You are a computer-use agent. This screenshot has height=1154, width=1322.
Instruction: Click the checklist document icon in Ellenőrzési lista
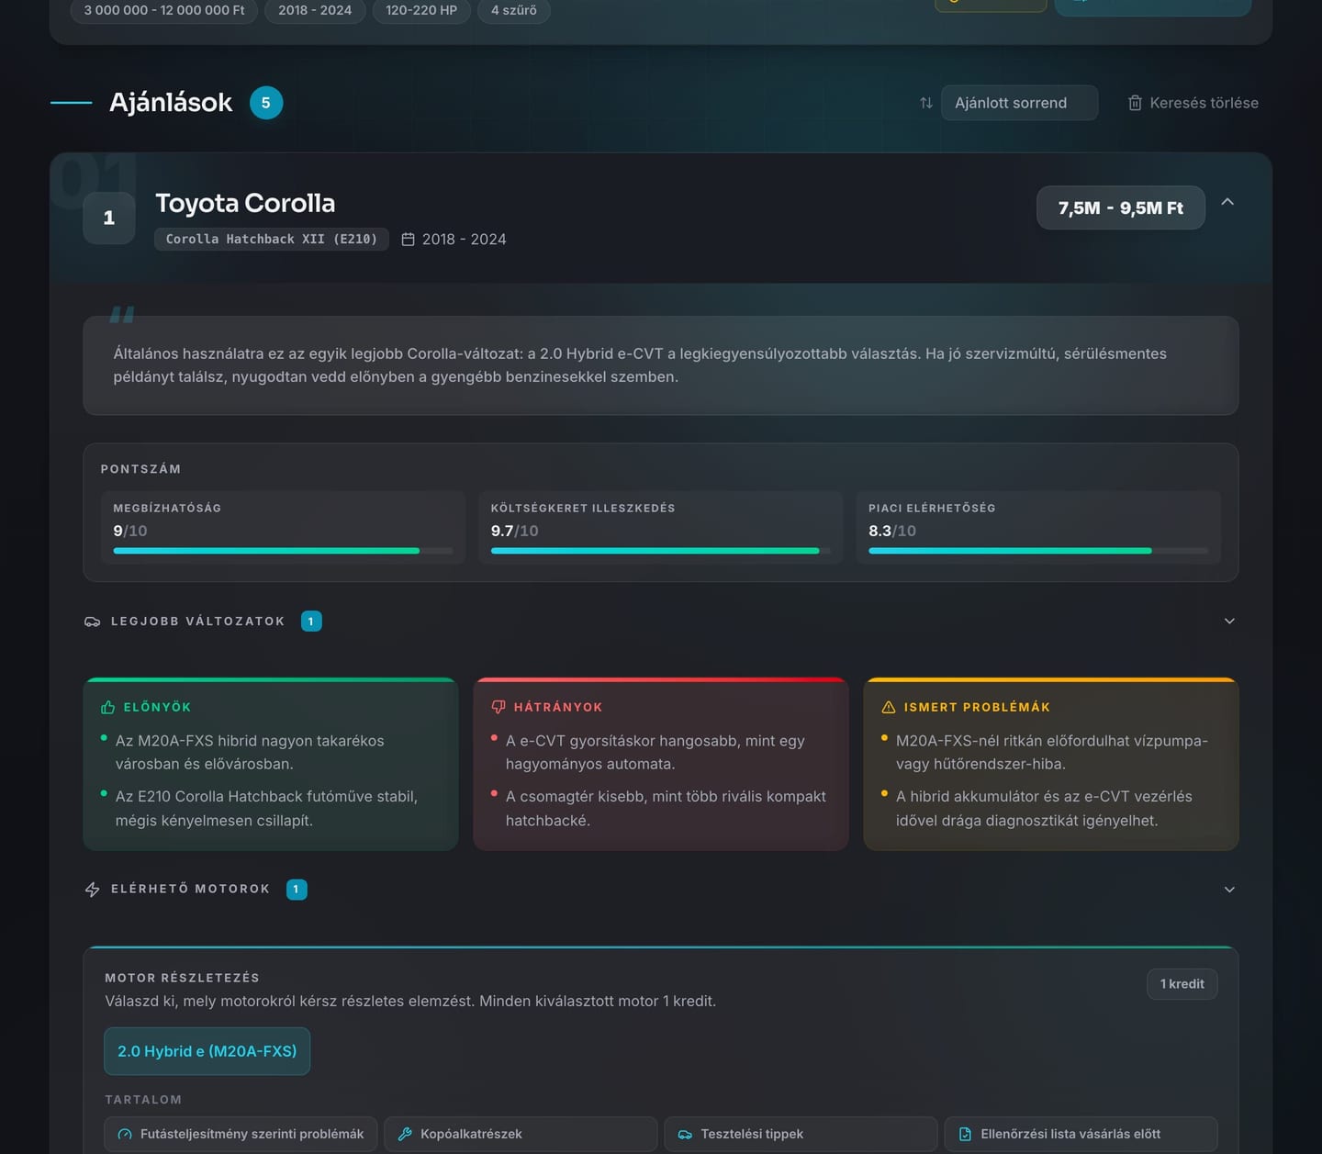pos(965,1134)
